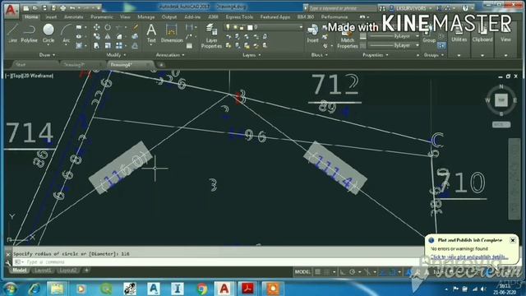
Task: Toggle polar tracking in status bar
Action: 353,272
